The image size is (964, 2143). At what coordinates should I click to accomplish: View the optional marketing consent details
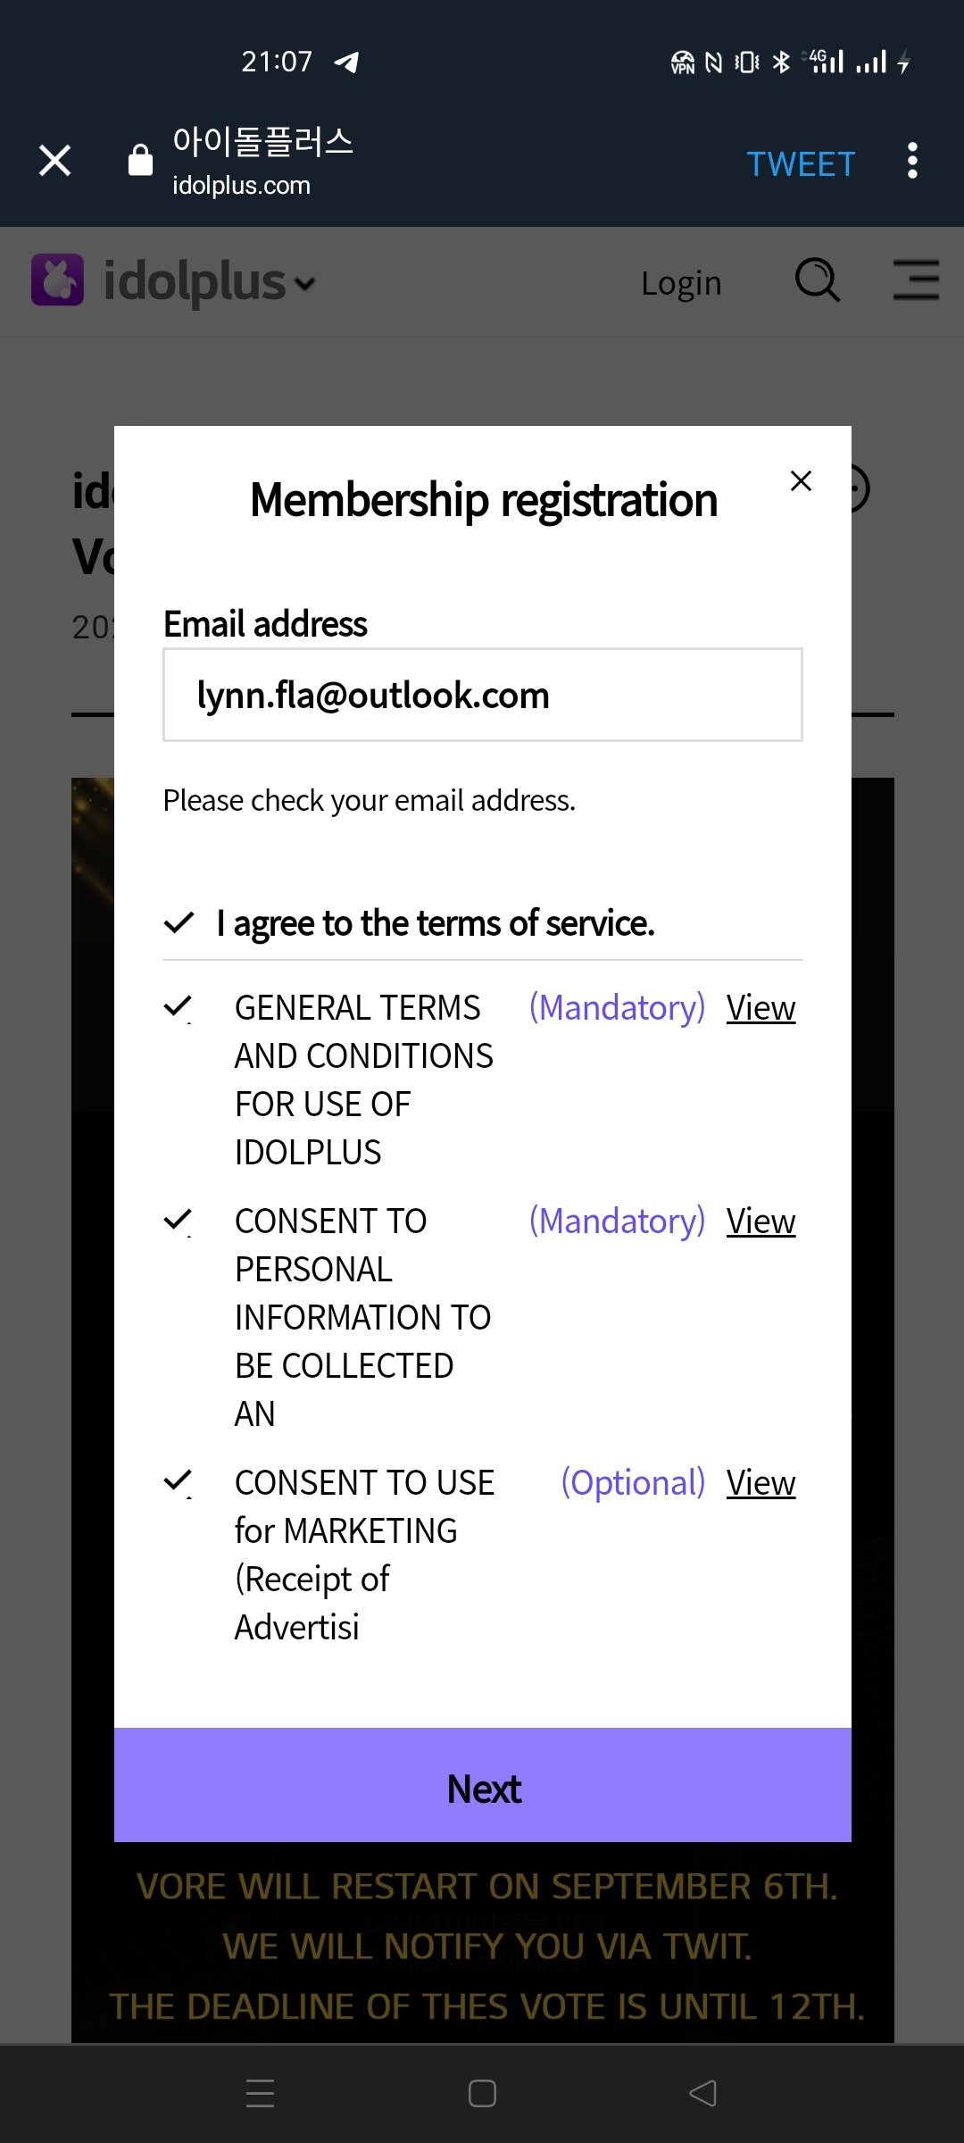(x=760, y=1483)
